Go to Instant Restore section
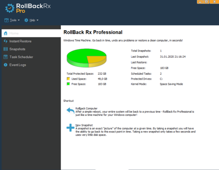This screenshot has width=219, height=170. 20,41
